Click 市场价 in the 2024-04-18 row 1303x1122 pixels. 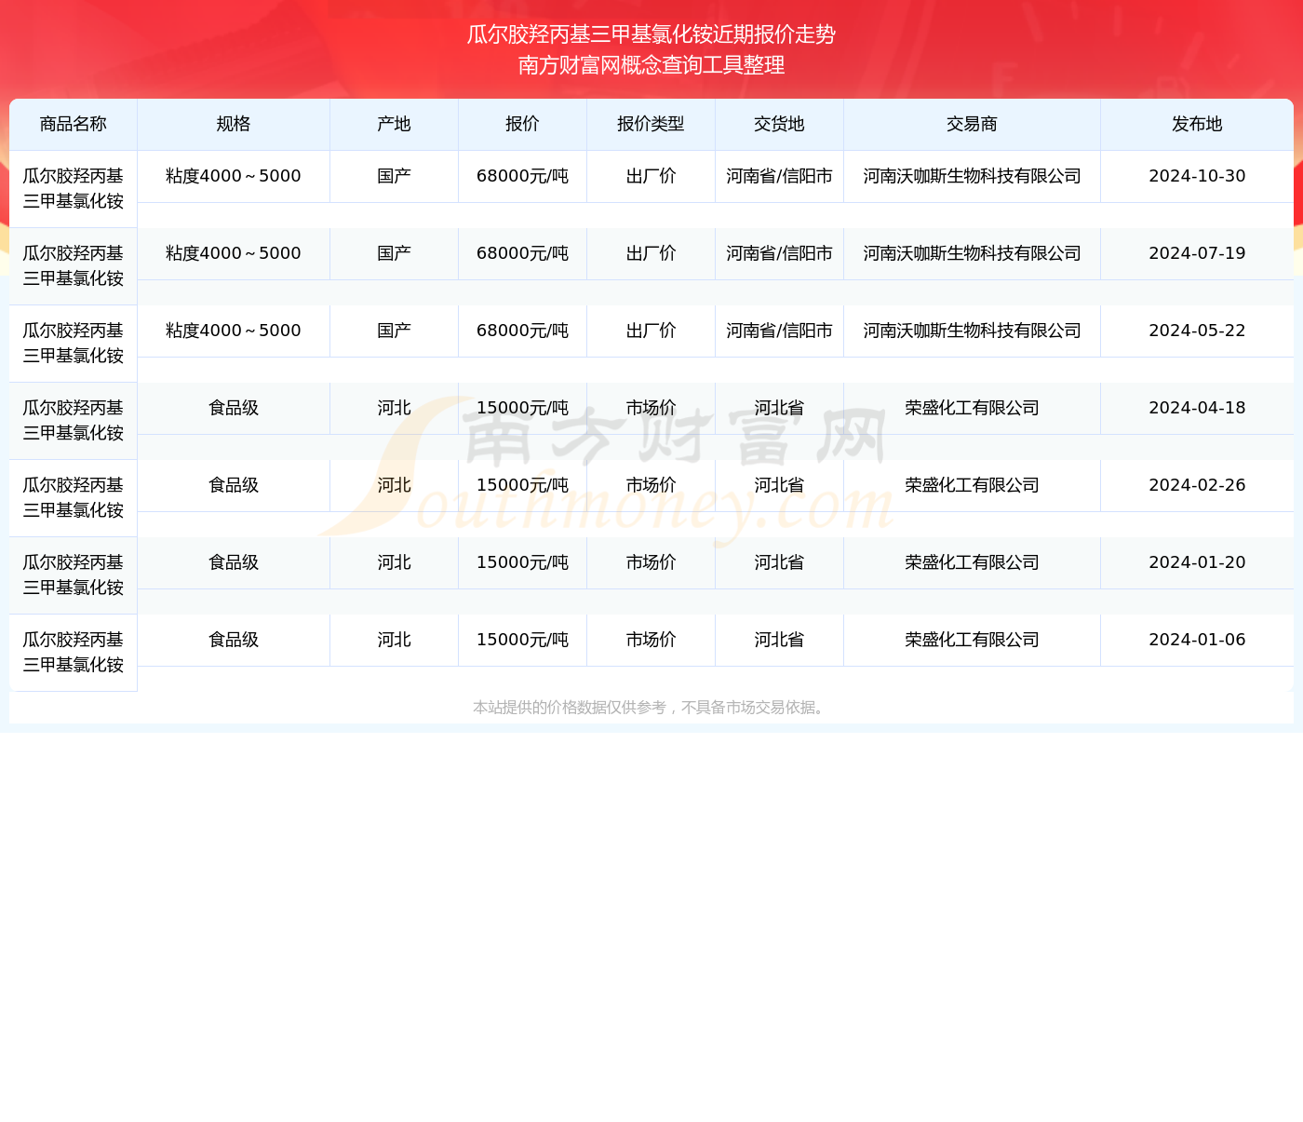click(x=651, y=408)
